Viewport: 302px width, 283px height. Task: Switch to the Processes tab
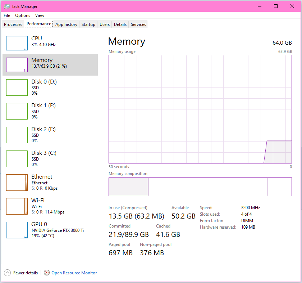pyautogui.click(x=13, y=24)
